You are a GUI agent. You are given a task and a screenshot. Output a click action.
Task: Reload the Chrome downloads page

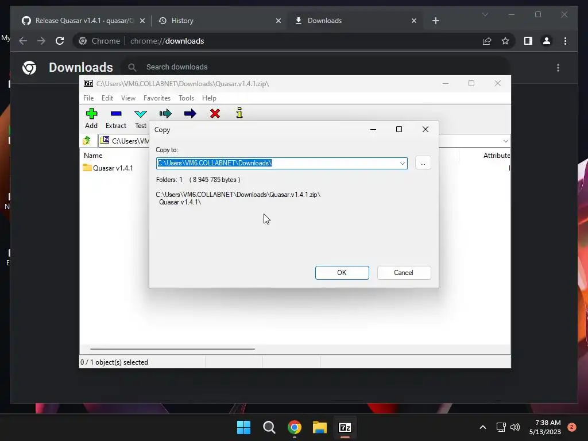tap(60, 41)
